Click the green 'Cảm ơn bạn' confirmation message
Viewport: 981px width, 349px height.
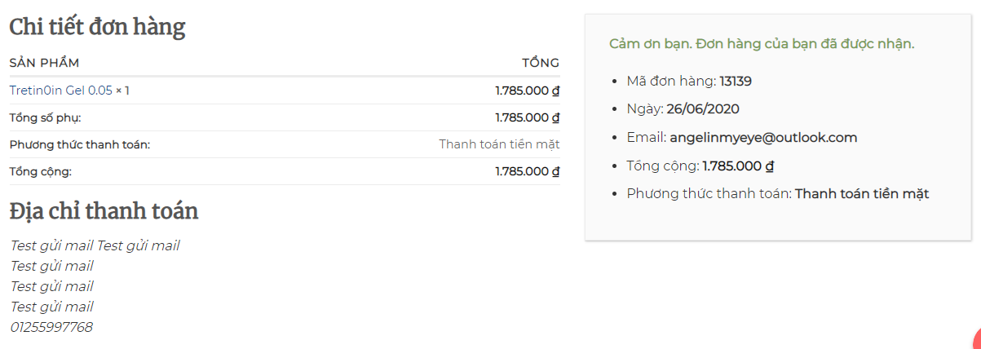762,43
